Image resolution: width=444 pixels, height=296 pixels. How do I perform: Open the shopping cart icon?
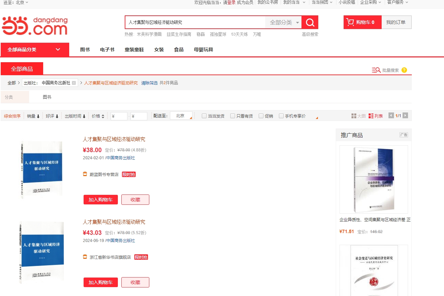(350, 22)
